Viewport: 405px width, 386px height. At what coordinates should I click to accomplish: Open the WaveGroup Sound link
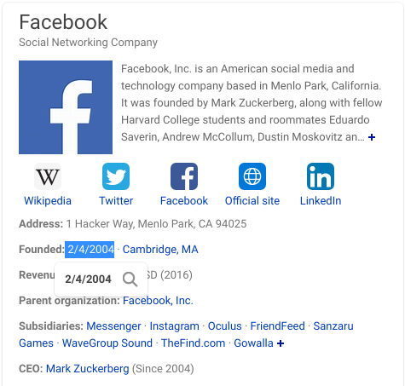click(x=107, y=343)
